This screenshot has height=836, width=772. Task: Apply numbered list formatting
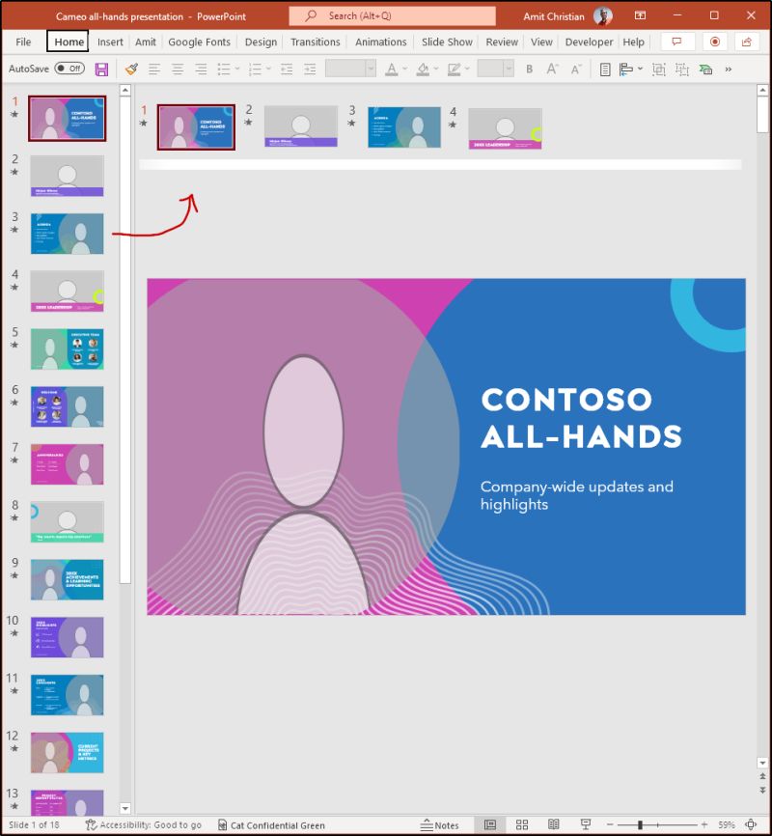[x=255, y=69]
